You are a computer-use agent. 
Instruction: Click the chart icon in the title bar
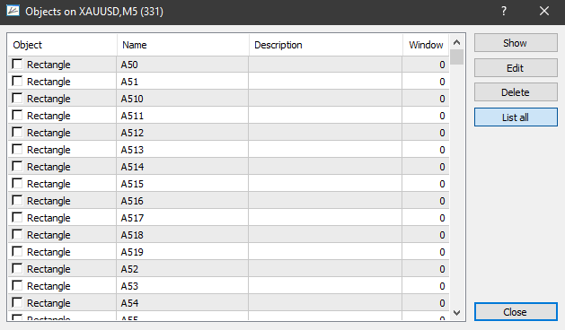tap(13, 11)
